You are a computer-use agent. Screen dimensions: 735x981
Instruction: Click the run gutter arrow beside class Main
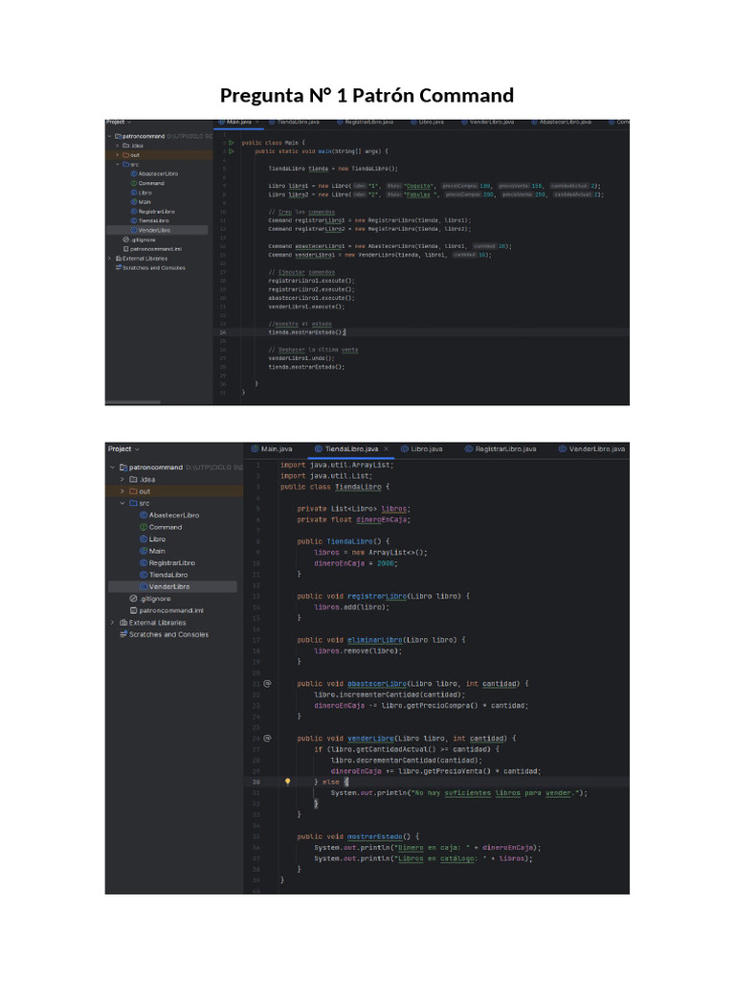[231, 143]
